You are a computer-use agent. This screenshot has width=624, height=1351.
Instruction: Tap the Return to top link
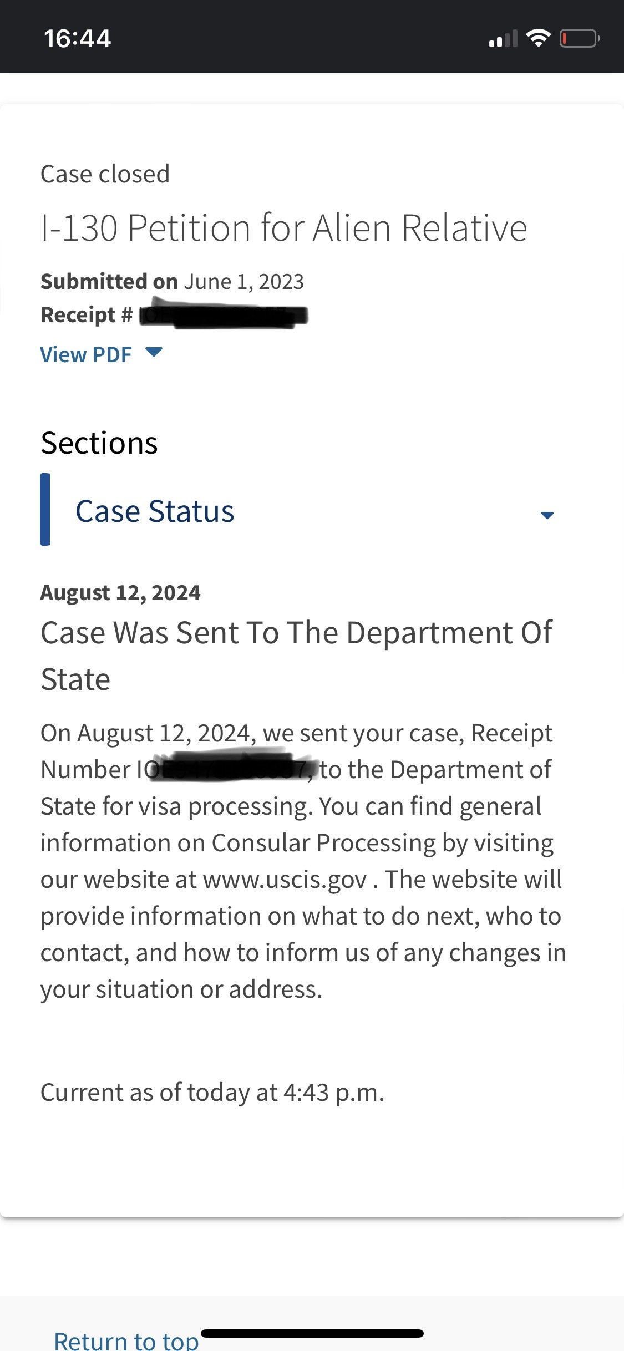pos(126,1340)
